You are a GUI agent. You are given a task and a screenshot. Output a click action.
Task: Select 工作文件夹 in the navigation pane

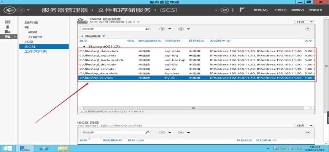coord(35,52)
